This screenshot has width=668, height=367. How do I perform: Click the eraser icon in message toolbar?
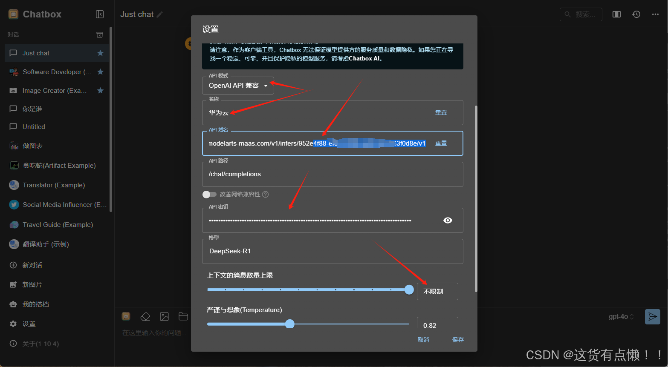click(145, 316)
